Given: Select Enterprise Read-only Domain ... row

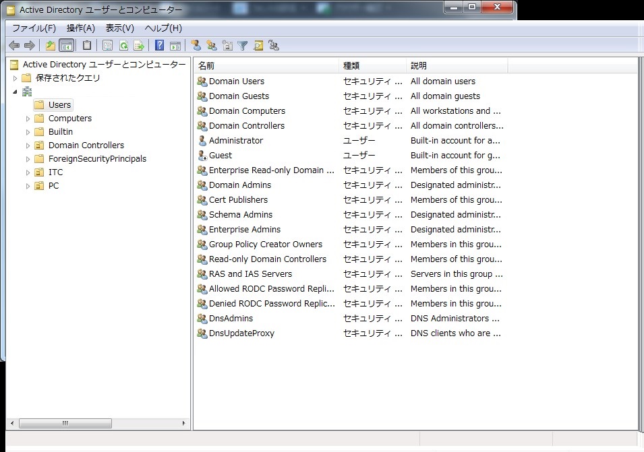Looking at the screenshot, I should (351, 170).
